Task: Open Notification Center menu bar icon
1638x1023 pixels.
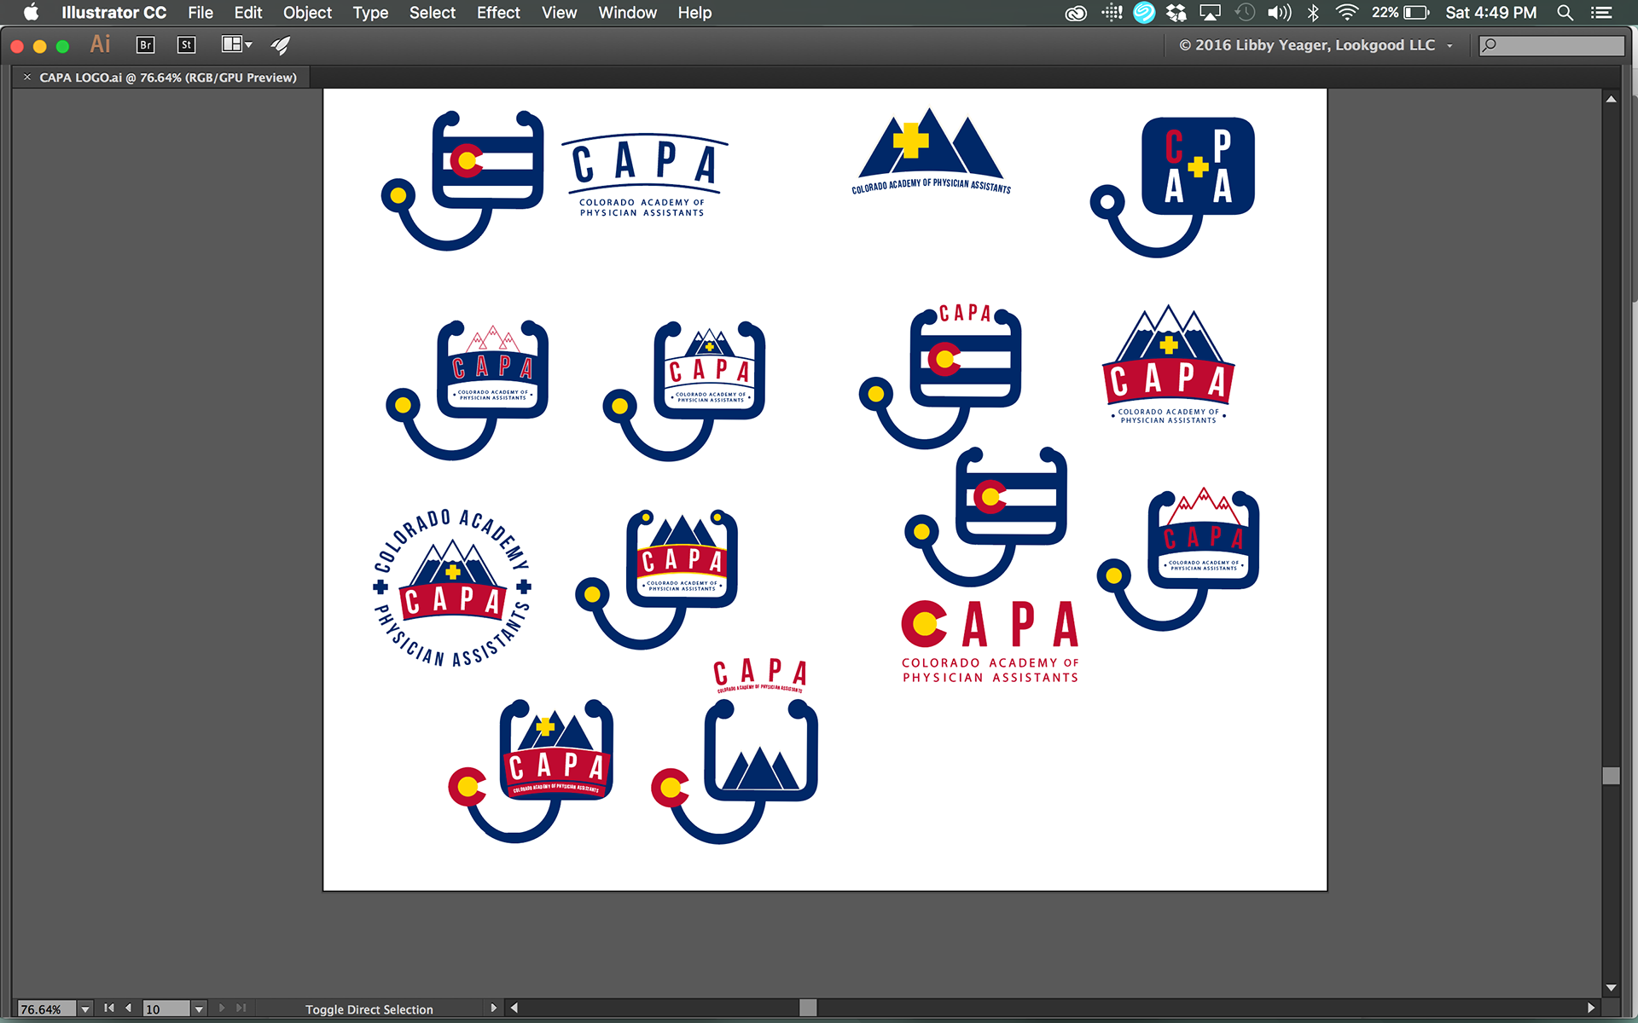Action: click(1601, 13)
